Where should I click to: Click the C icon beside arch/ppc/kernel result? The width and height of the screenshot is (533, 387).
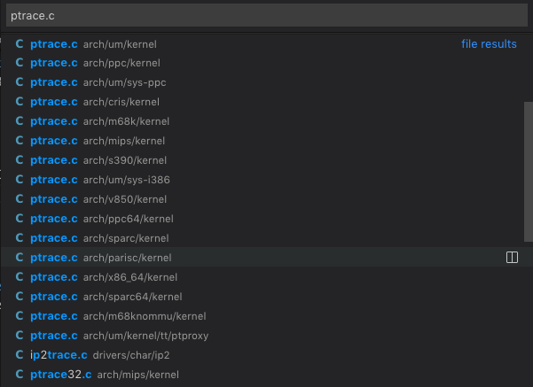20,63
